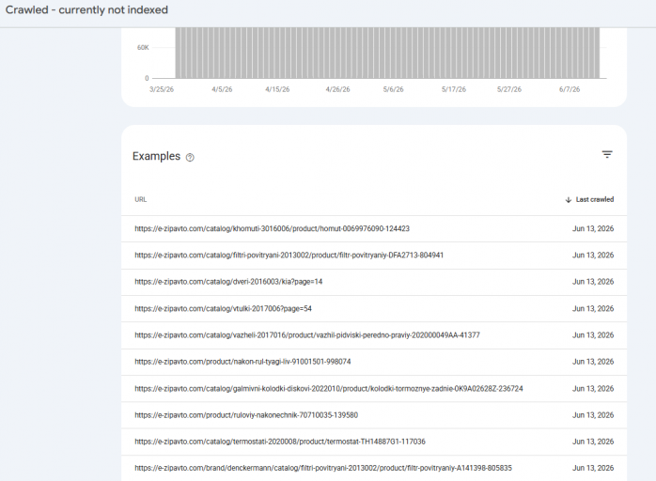656x481 pixels.
Task: Open URL row termostat-TH14887G1-117036
Action: [374, 442]
